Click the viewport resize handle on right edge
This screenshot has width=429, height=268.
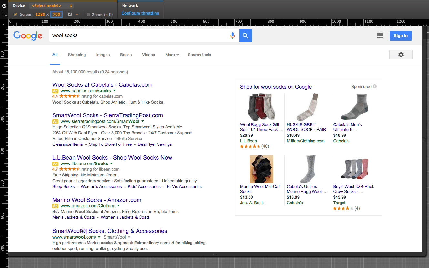point(424,139)
